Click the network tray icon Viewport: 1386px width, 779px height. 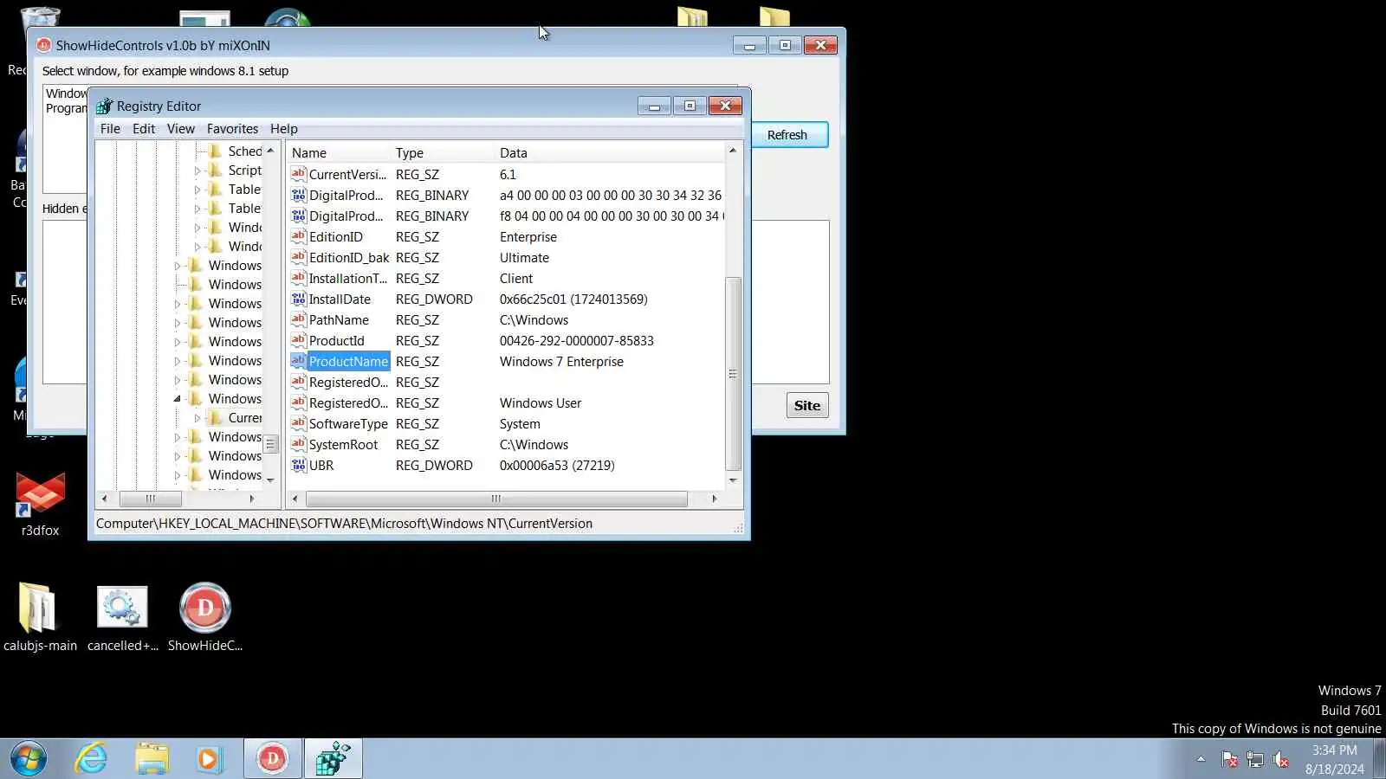pyautogui.click(x=1254, y=760)
